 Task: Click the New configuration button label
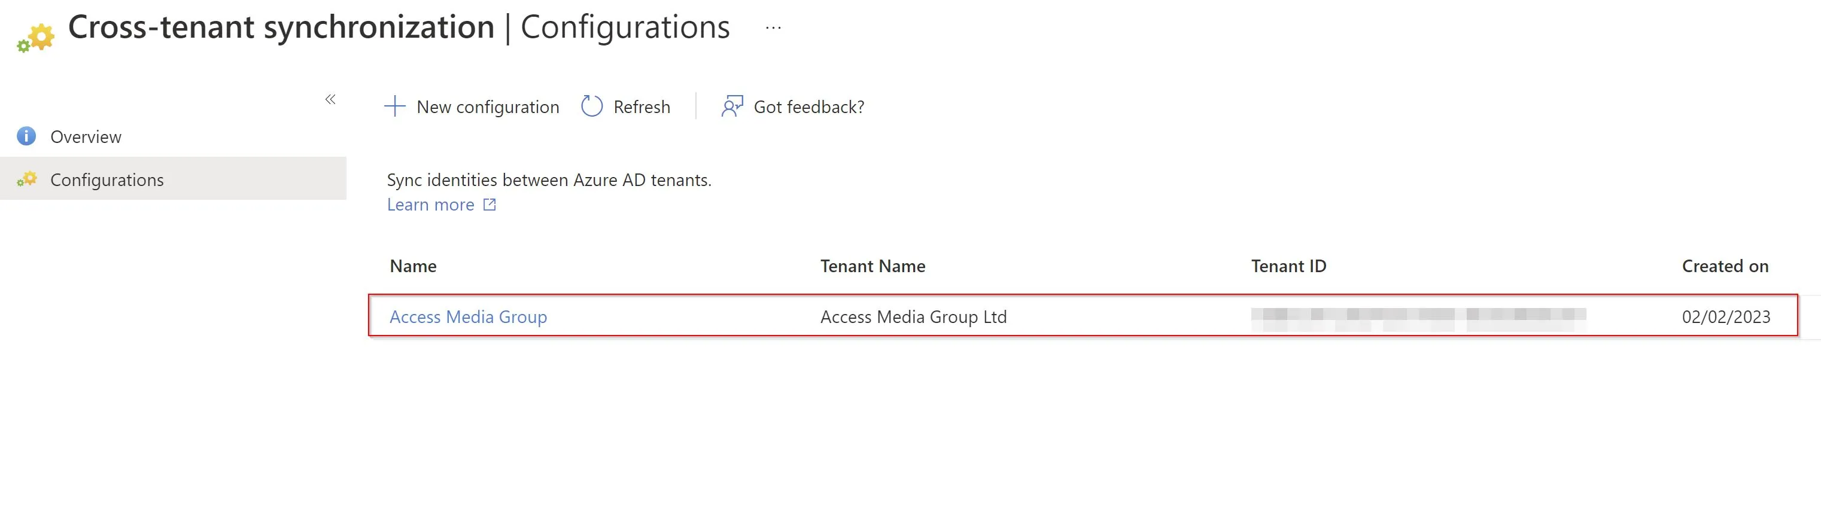click(488, 106)
